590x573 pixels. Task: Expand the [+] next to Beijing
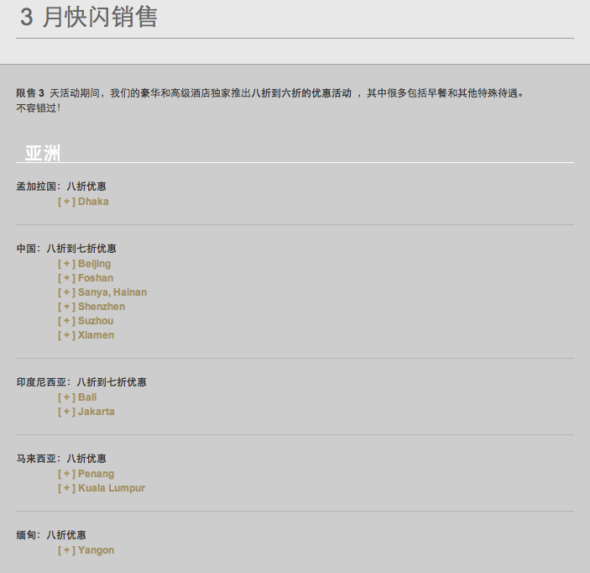(x=66, y=264)
